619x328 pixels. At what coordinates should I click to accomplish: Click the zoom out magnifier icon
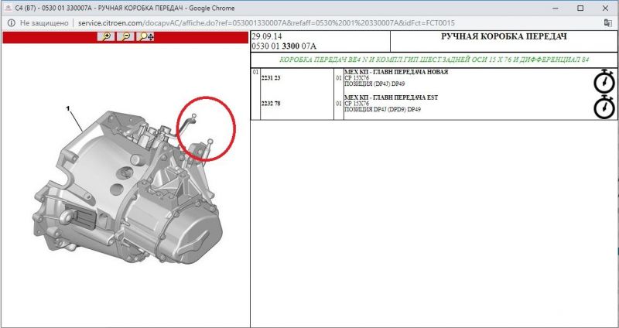(x=125, y=37)
